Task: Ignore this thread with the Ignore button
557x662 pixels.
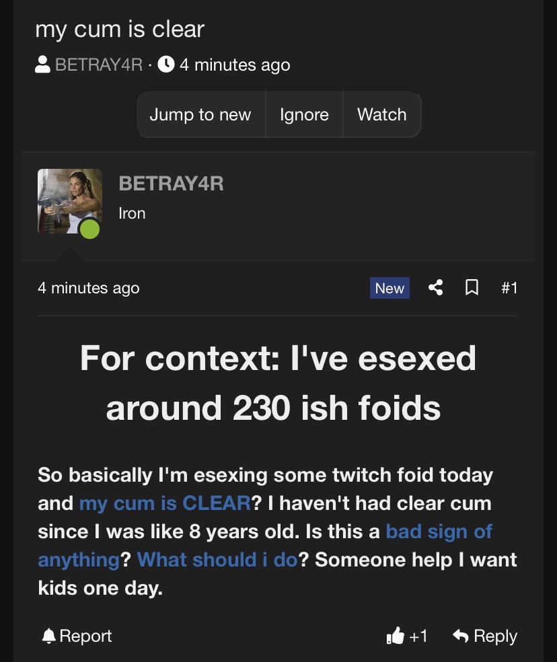Action: tap(304, 114)
